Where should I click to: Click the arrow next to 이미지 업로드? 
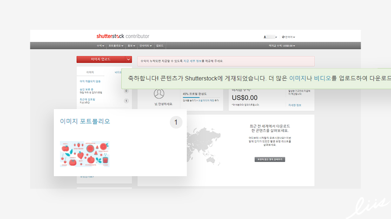129,59
